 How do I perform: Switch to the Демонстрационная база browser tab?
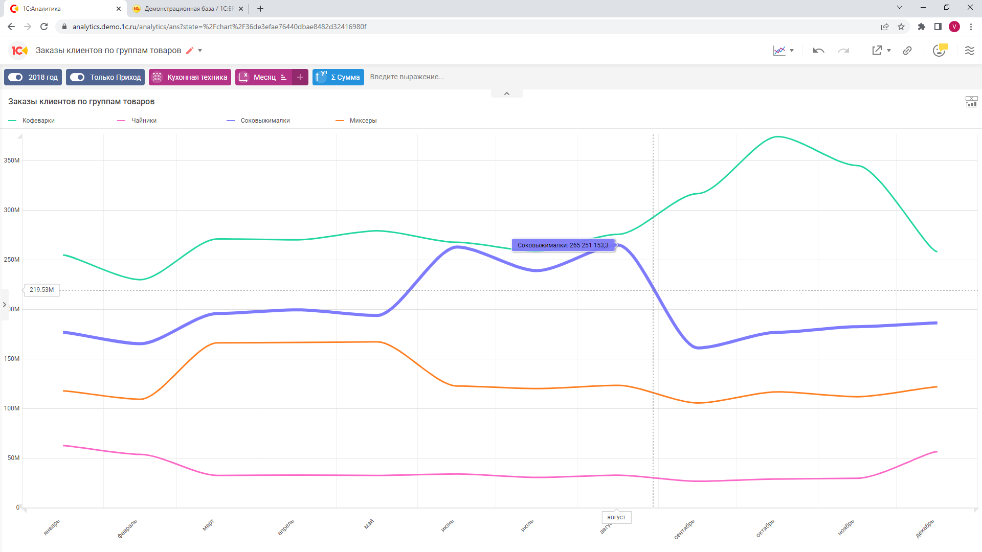click(x=184, y=9)
